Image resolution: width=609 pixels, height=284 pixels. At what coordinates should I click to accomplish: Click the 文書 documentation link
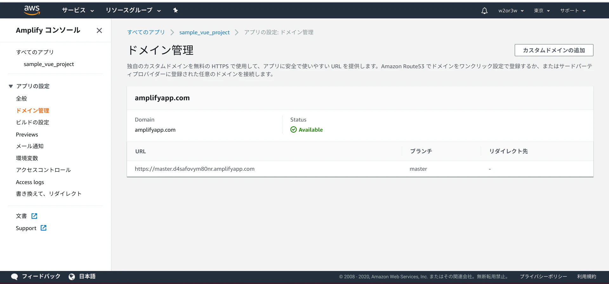[21, 216]
